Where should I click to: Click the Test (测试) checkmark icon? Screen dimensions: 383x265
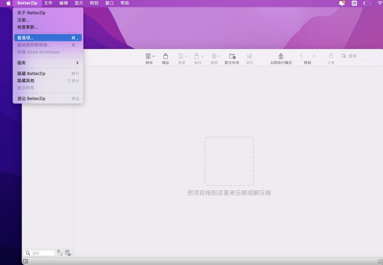250,56
